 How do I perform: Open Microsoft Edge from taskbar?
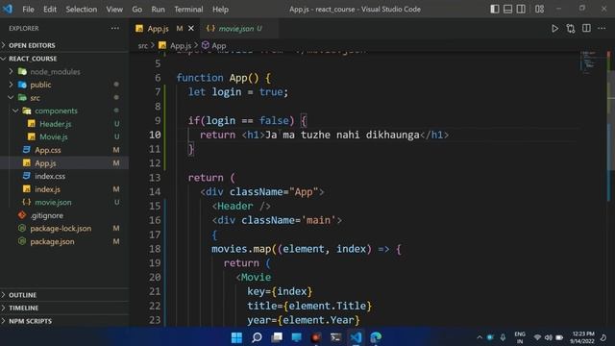376,337
